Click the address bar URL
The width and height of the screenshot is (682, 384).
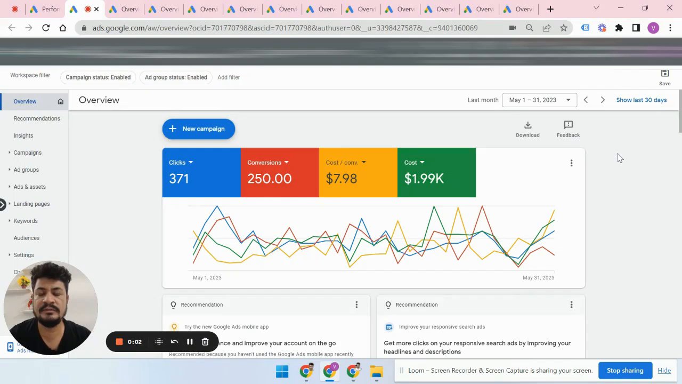[x=285, y=28]
